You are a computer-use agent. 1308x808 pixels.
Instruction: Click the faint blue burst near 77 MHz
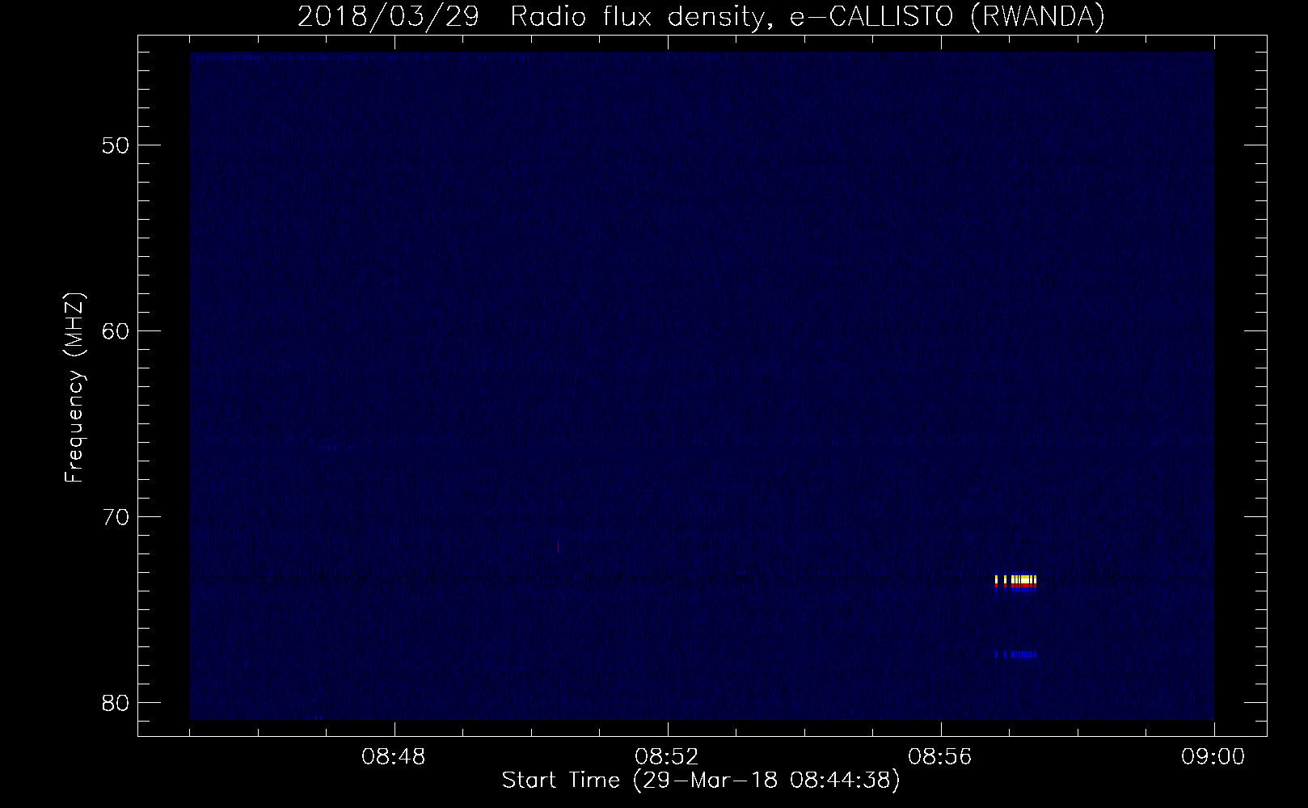[1015, 654]
